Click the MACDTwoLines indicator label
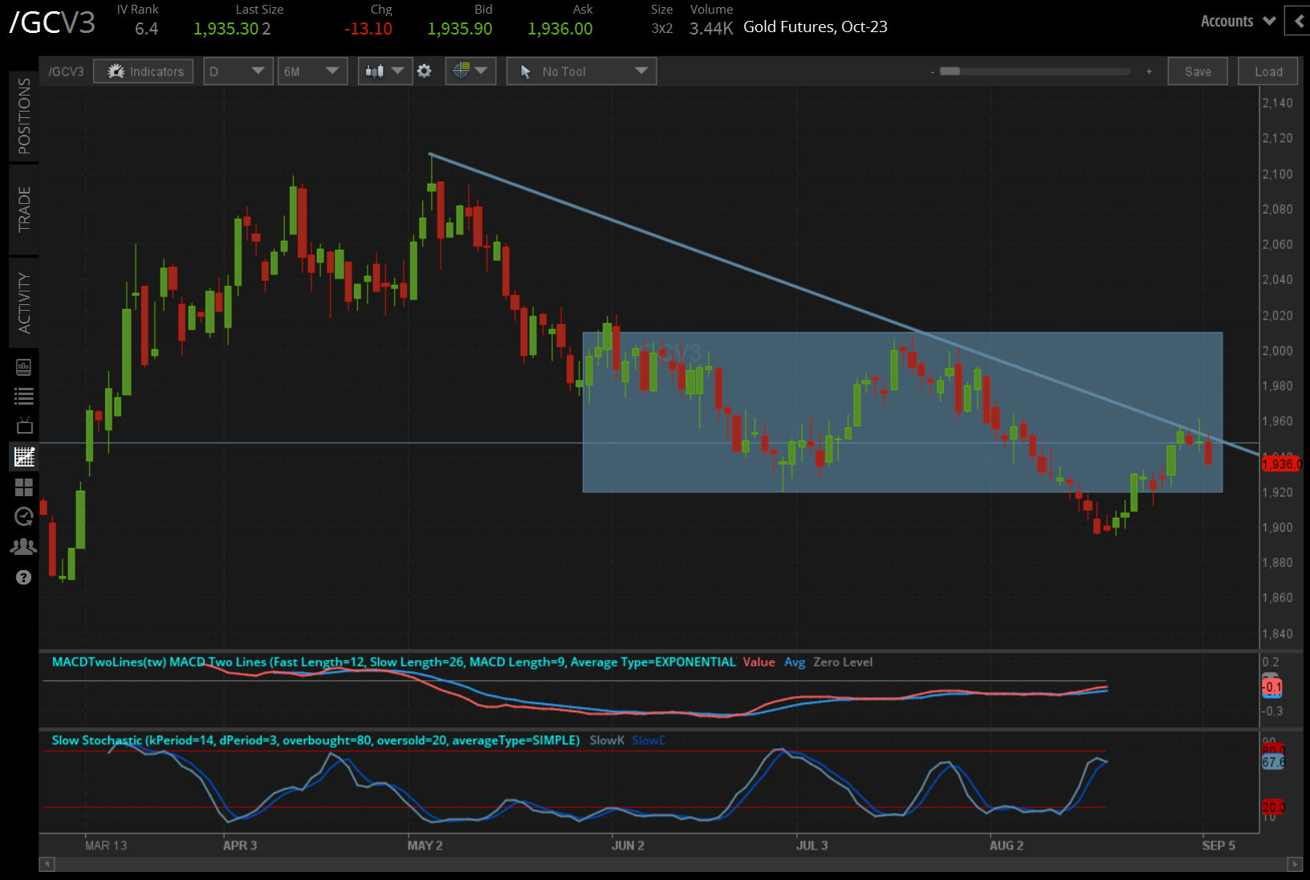Screen dimensions: 1310x880 click(394, 662)
